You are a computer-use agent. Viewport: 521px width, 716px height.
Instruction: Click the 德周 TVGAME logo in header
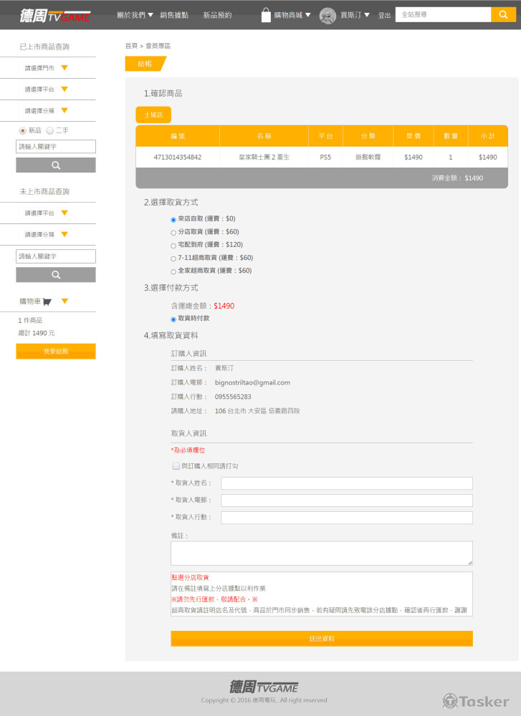pyautogui.click(x=55, y=16)
